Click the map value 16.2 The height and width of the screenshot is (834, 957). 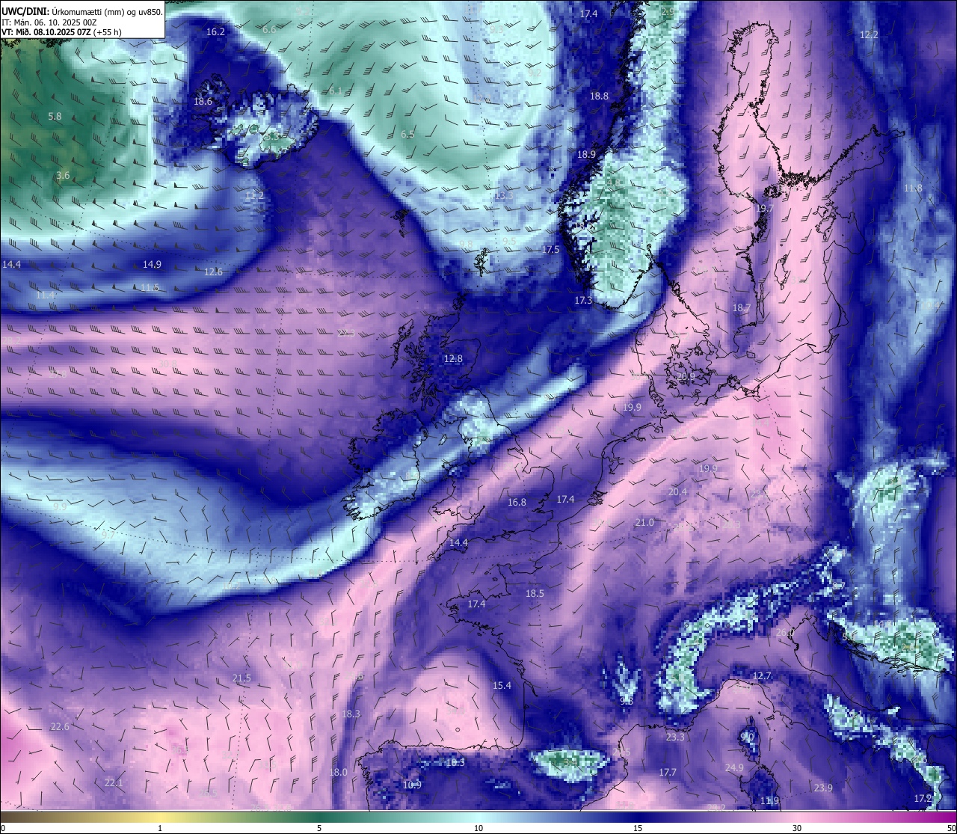pyautogui.click(x=215, y=31)
